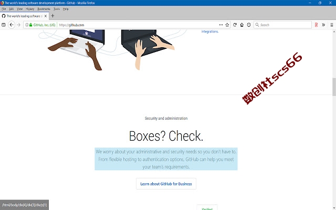Click the "GitHub, Inc. (US)" identity label
This screenshot has width=336, height=210.
[x=44, y=25]
